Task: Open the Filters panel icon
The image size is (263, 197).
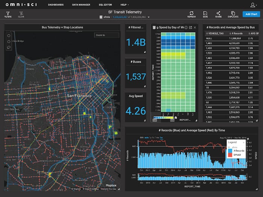Action: click(x=8, y=14)
